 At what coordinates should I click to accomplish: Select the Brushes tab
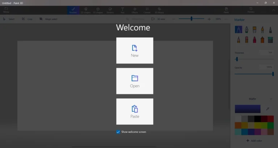pyautogui.click(x=73, y=10)
